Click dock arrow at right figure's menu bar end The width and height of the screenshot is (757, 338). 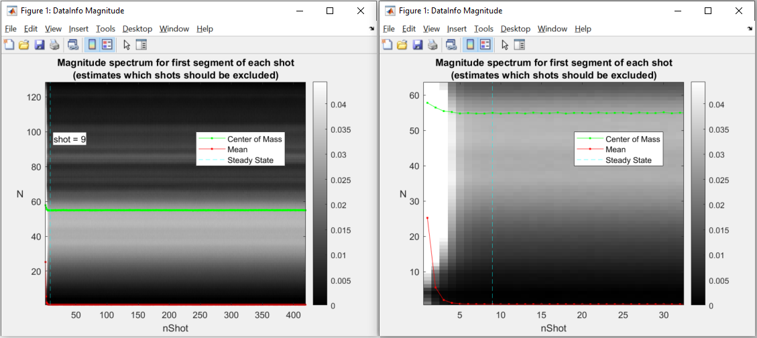(x=750, y=30)
